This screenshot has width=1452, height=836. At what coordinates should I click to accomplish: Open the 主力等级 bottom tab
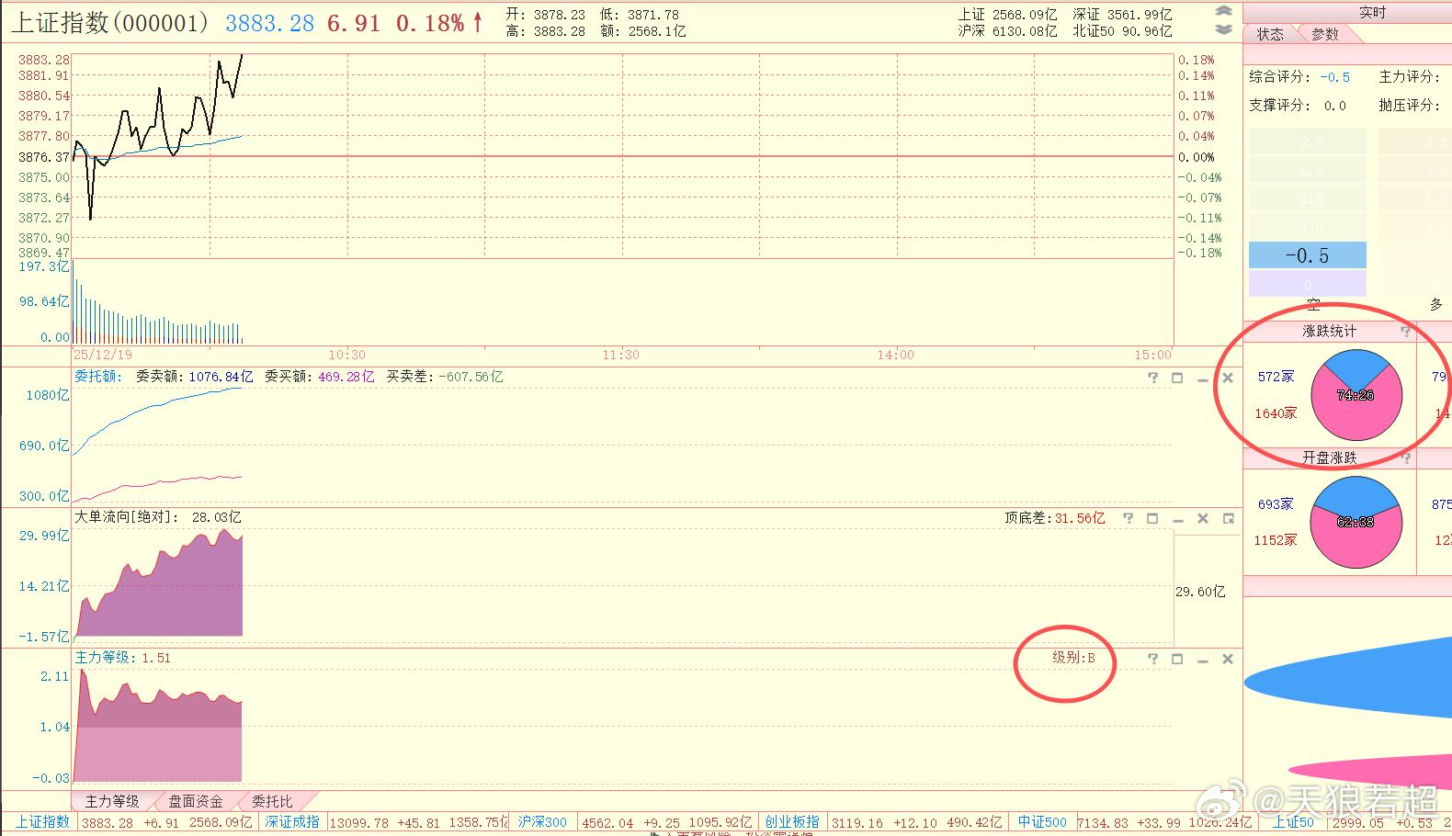tap(112, 801)
